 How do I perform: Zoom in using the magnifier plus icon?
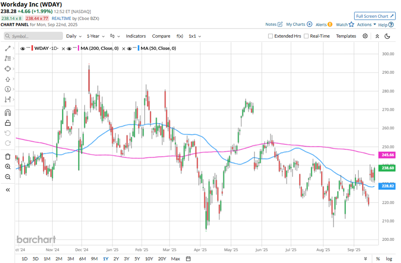(x=8, y=167)
